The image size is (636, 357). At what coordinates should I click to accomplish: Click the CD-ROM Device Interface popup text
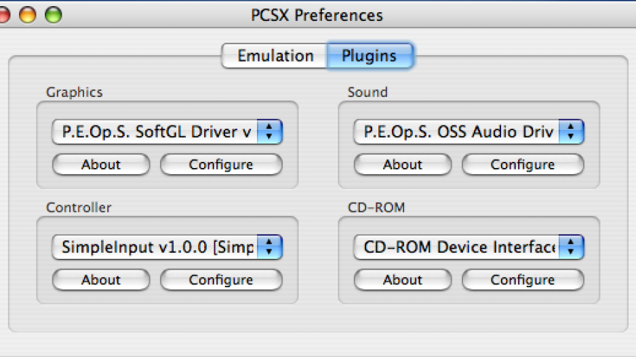pos(460,247)
